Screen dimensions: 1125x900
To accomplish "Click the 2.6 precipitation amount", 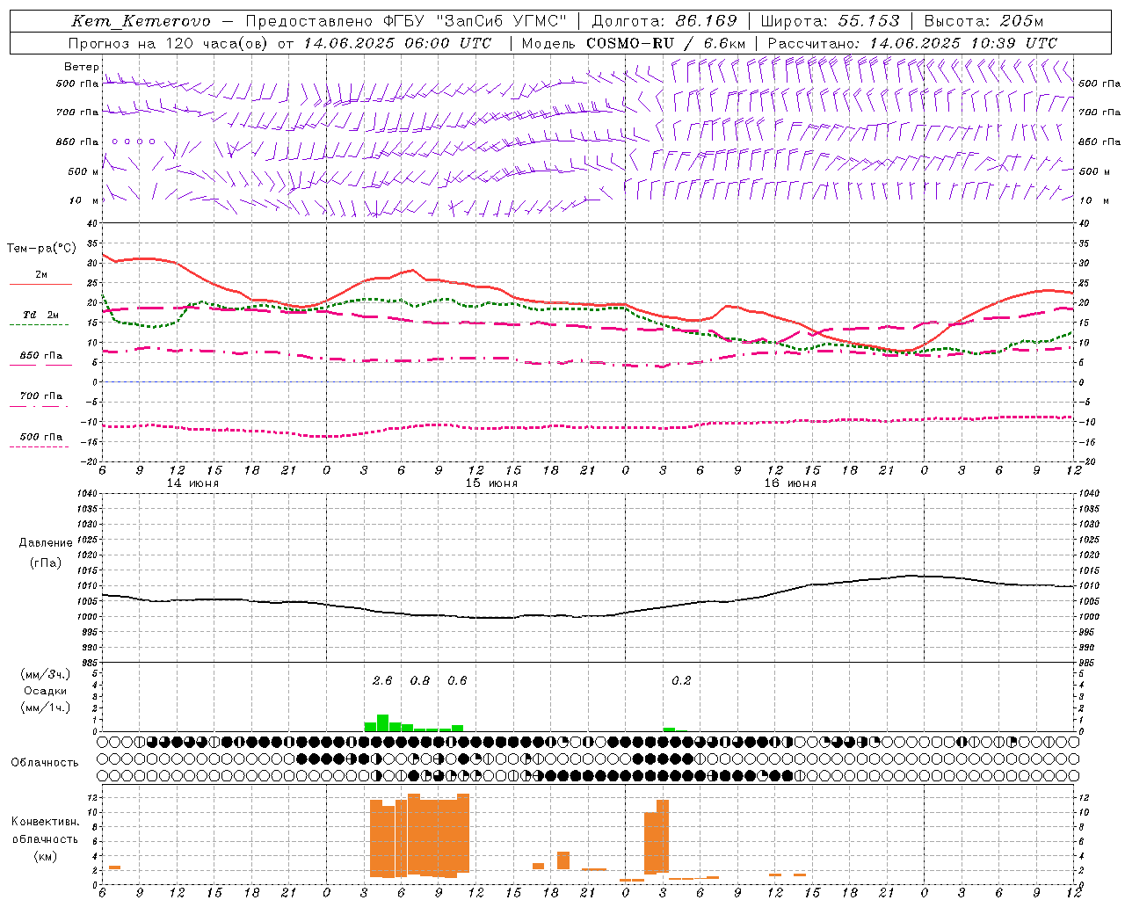I will coord(382,680).
